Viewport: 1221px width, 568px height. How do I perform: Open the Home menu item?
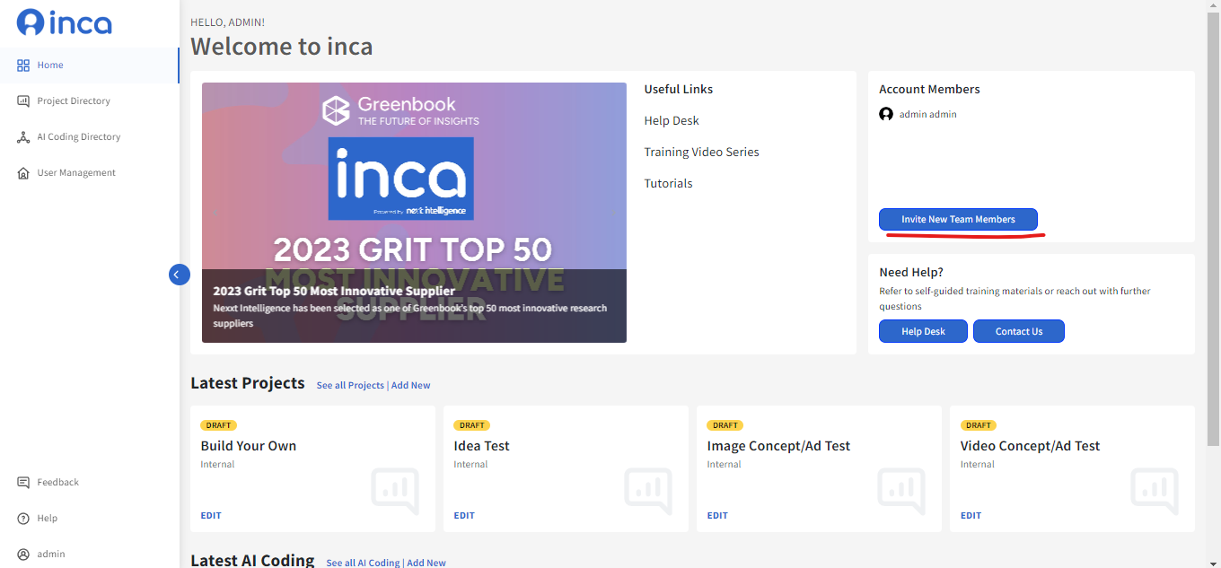tap(90, 65)
